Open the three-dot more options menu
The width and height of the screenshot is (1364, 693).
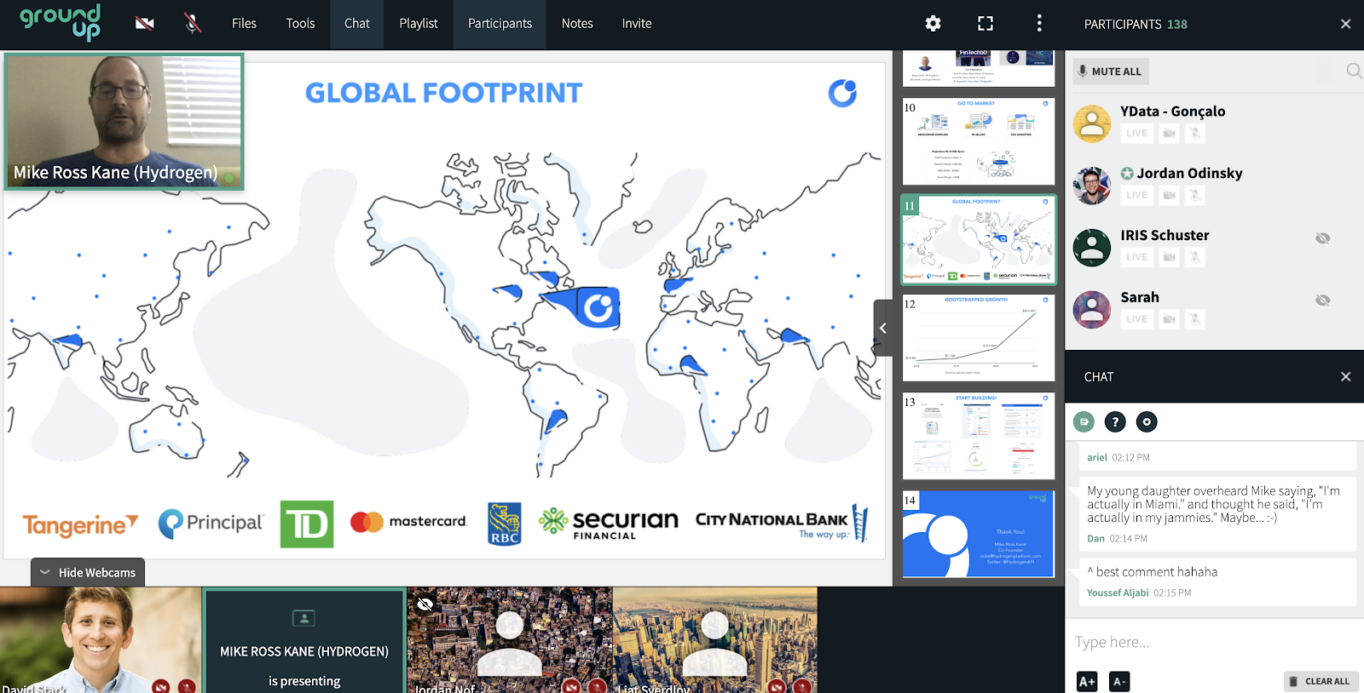[1039, 24]
